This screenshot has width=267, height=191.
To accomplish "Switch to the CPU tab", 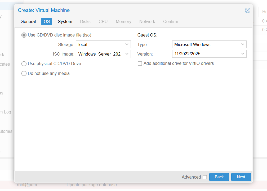I will (x=103, y=21).
